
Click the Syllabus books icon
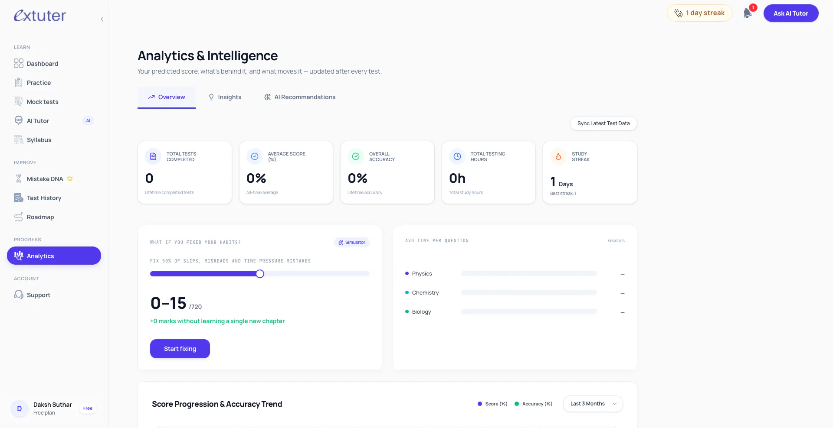18,139
